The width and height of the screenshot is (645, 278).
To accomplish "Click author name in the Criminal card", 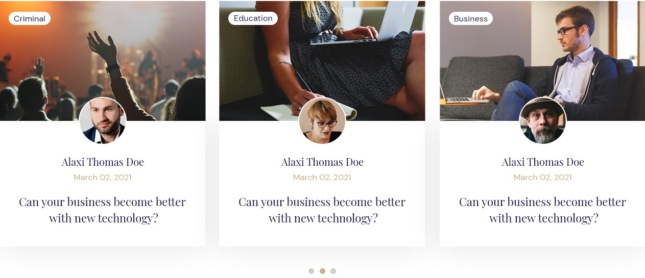I will [x=103, y=162].
